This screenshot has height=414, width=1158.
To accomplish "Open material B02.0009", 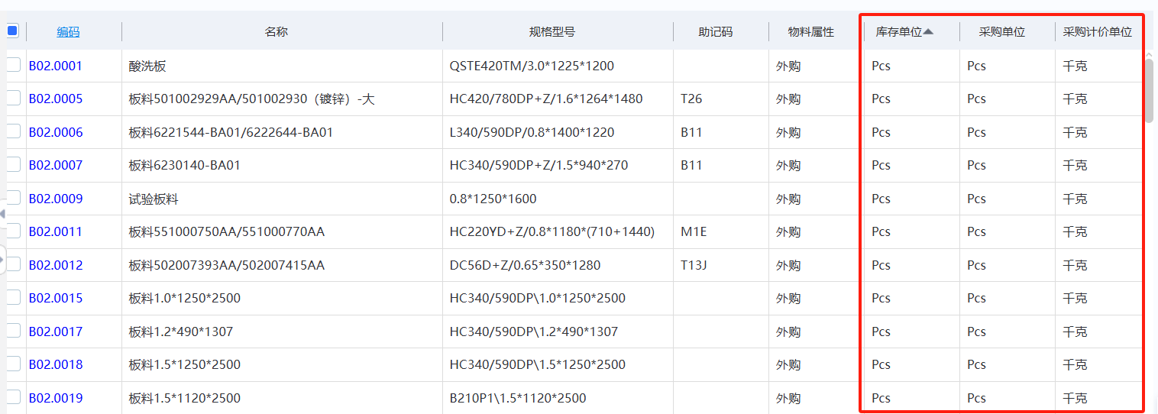I will click(x=56, y=199).
